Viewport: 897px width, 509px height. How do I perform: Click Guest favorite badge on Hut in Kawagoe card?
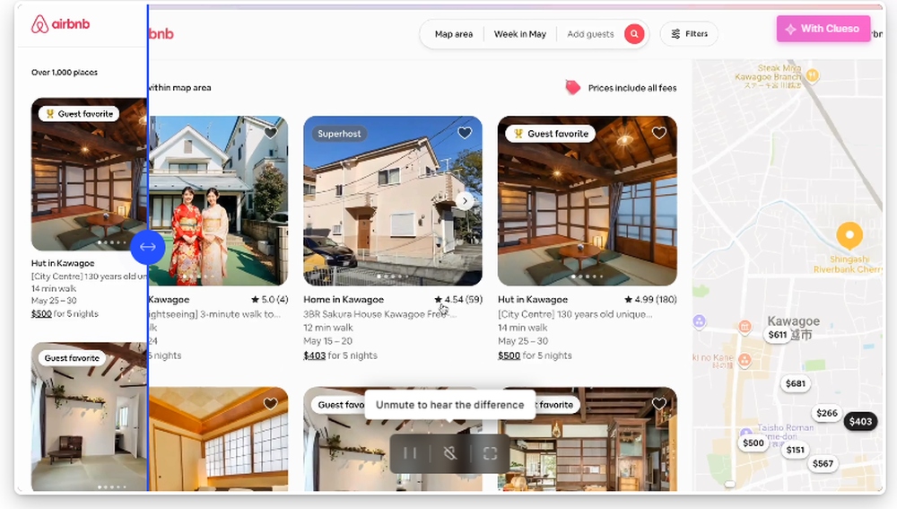(551, 134)
